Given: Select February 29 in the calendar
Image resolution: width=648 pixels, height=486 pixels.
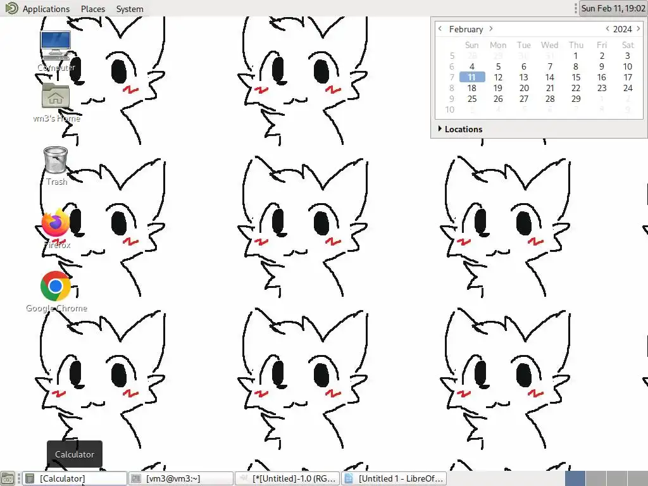Looking at the screenshot, I should (x=576, y=99).
